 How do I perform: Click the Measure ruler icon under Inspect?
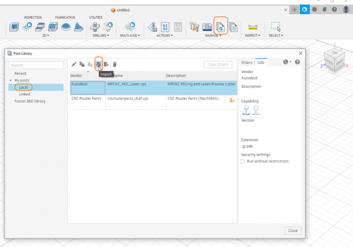coord(253,27)
